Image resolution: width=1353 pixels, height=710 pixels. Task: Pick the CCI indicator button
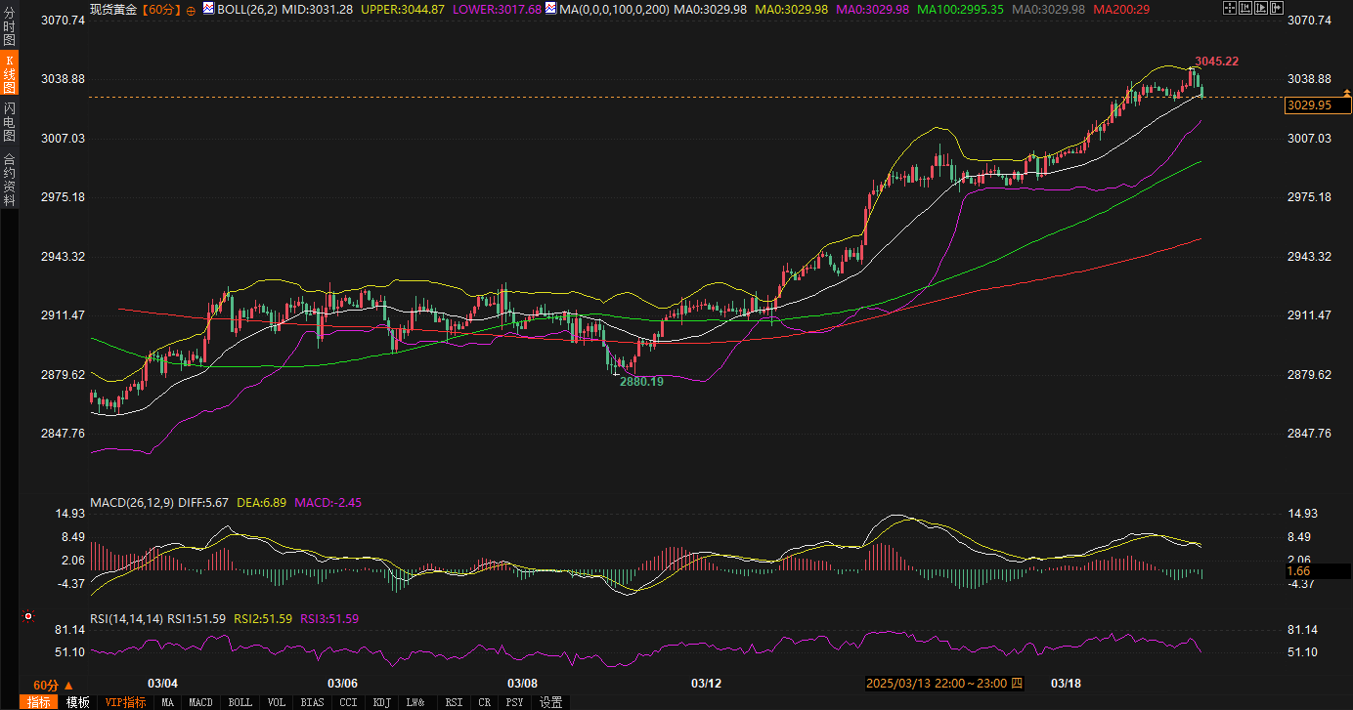tap(349, 702)
